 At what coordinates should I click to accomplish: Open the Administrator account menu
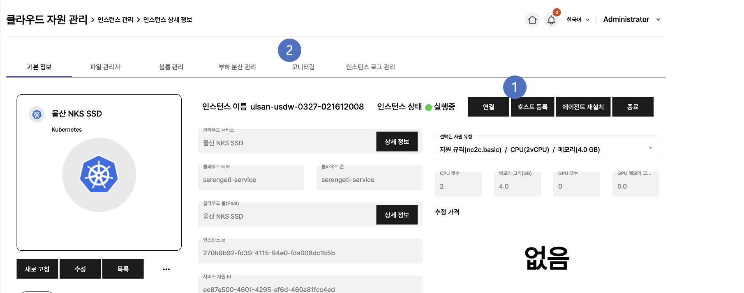(631, 19)
